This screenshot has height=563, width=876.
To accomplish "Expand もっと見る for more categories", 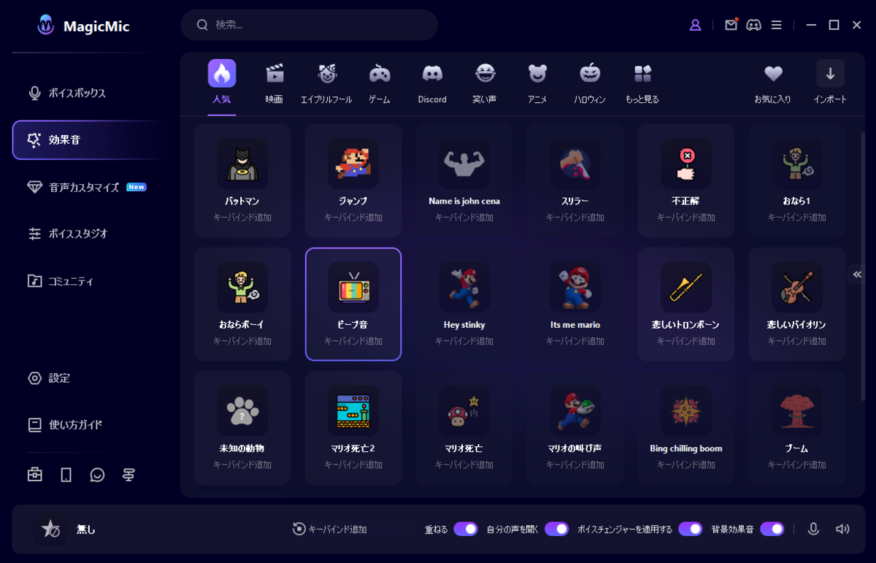I will pyautogui.click(x=642, y=83).
